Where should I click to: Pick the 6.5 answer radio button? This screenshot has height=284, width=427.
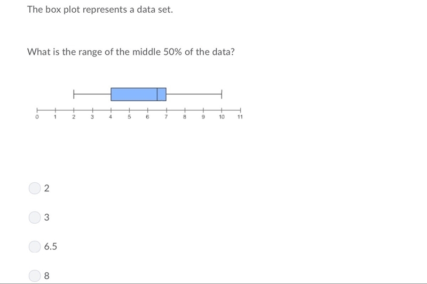(35, 247)
